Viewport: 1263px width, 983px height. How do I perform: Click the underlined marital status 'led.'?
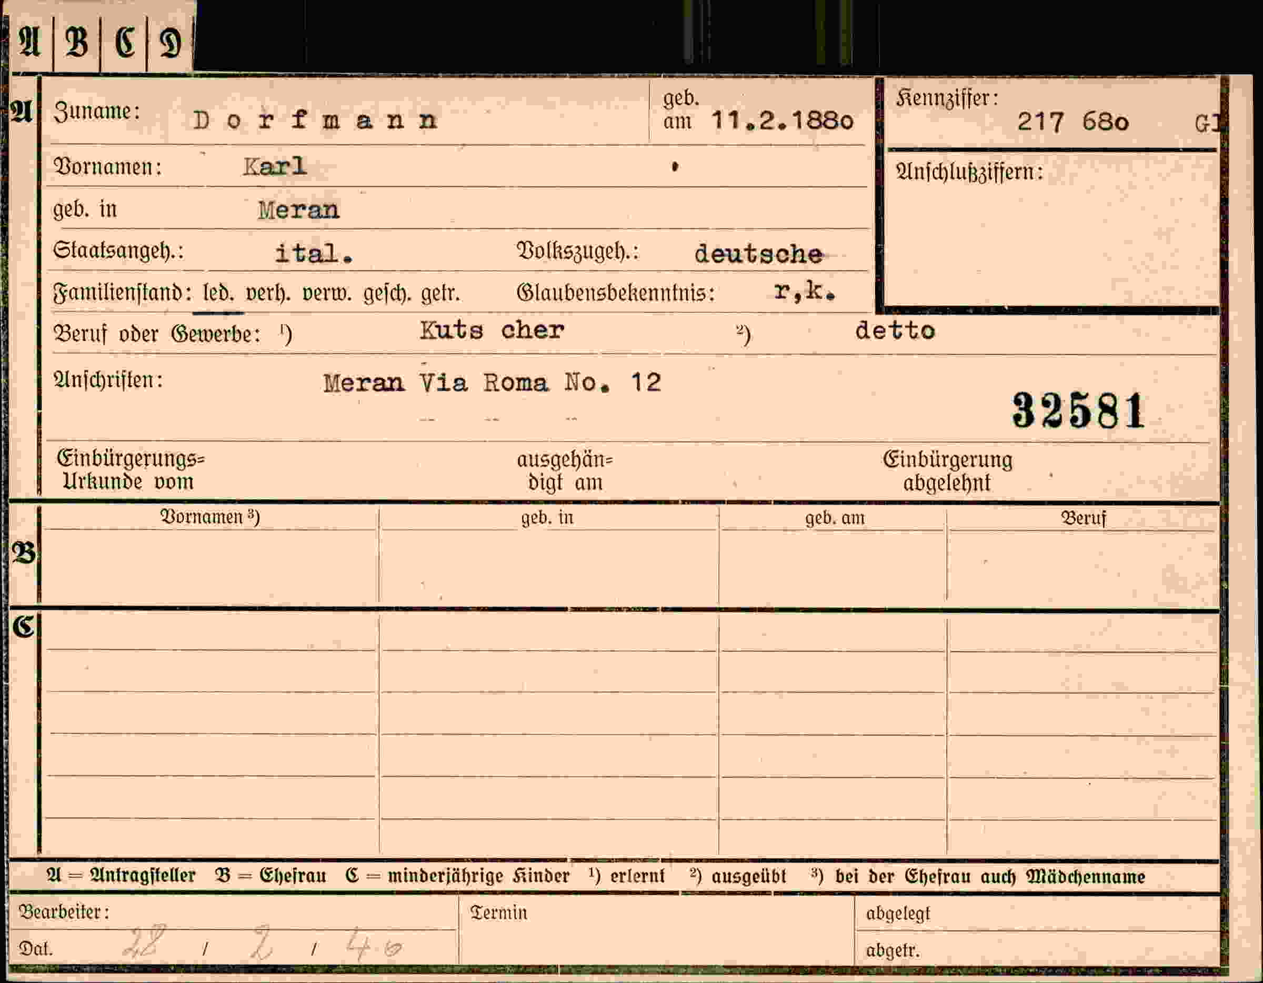(218, 293)
